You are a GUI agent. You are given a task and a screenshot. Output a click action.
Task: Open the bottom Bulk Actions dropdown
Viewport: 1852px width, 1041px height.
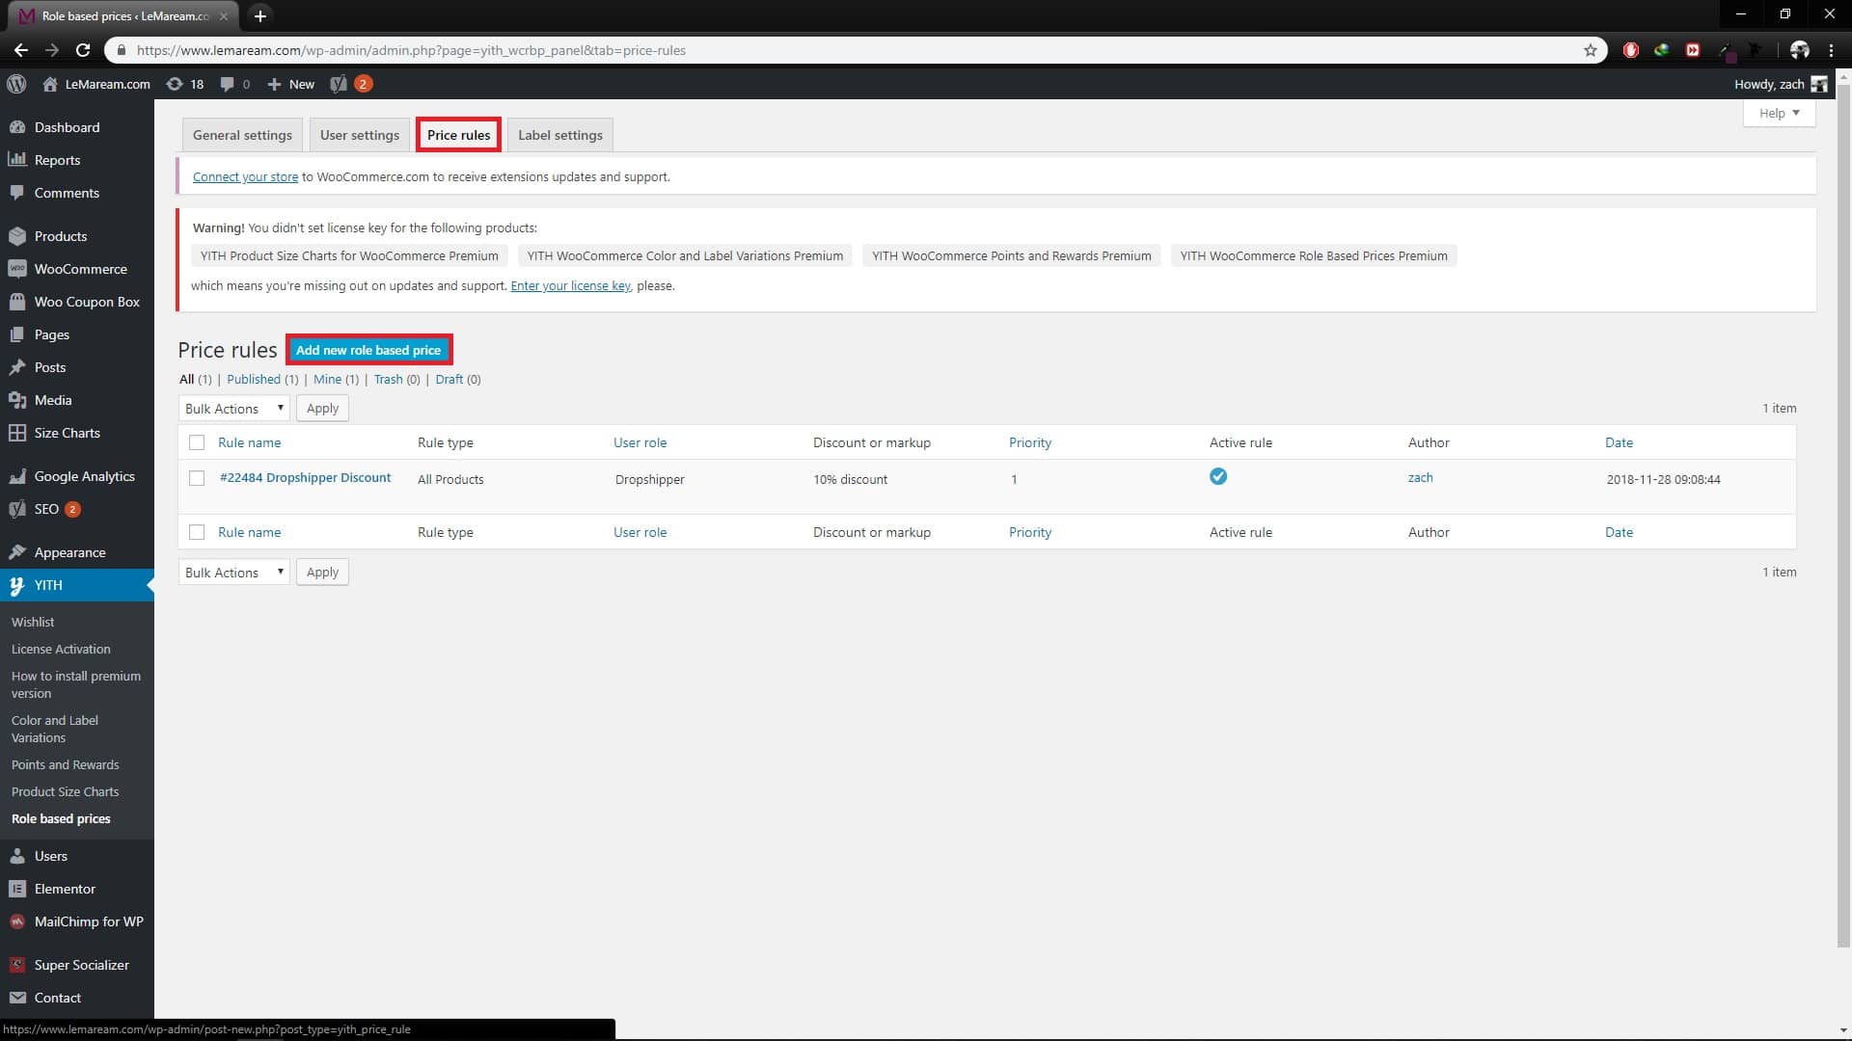(x=234, y=573)
